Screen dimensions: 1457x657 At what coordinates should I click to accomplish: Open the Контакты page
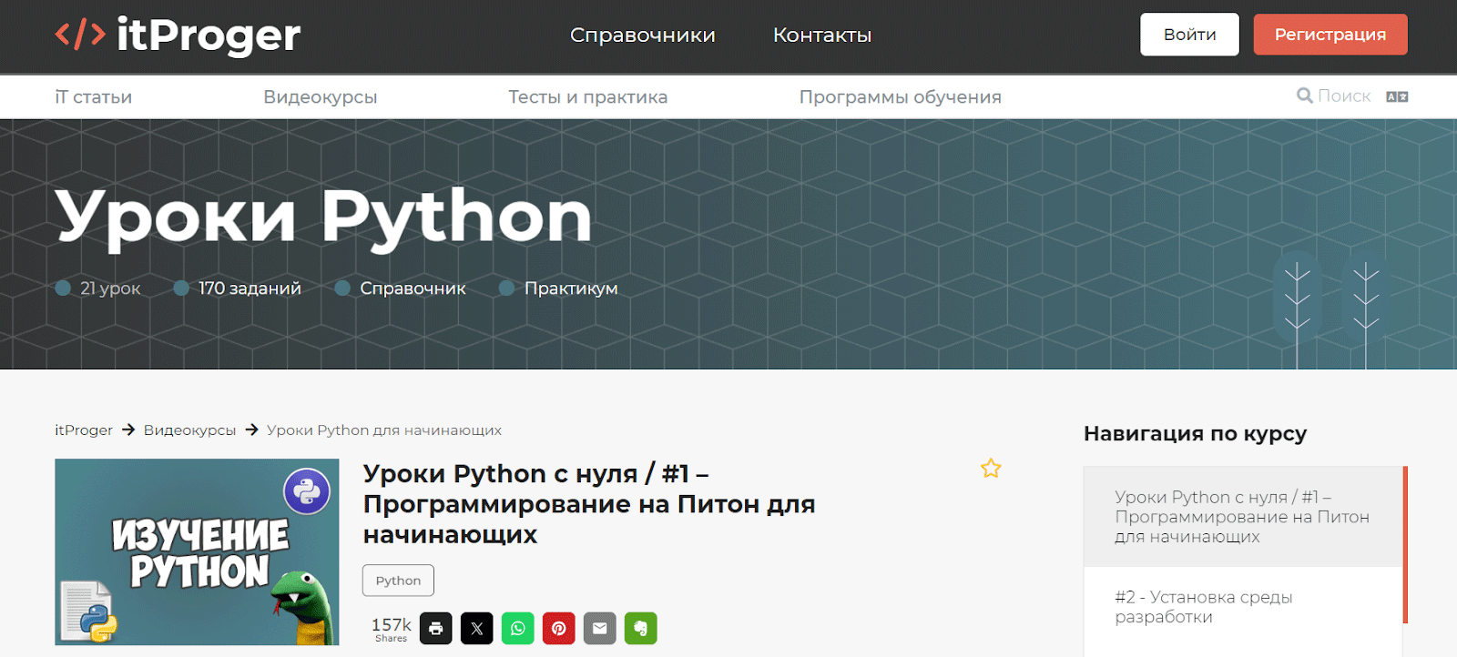pyautogui.click(x=821, y=35)
